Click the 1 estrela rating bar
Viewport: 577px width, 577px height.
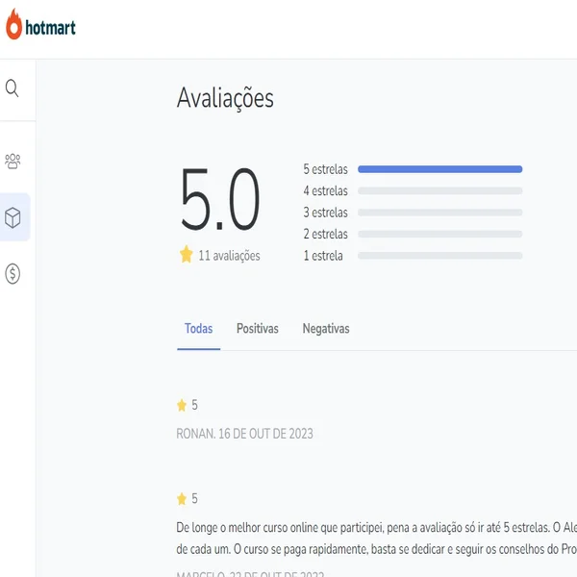tap(440, 256)
